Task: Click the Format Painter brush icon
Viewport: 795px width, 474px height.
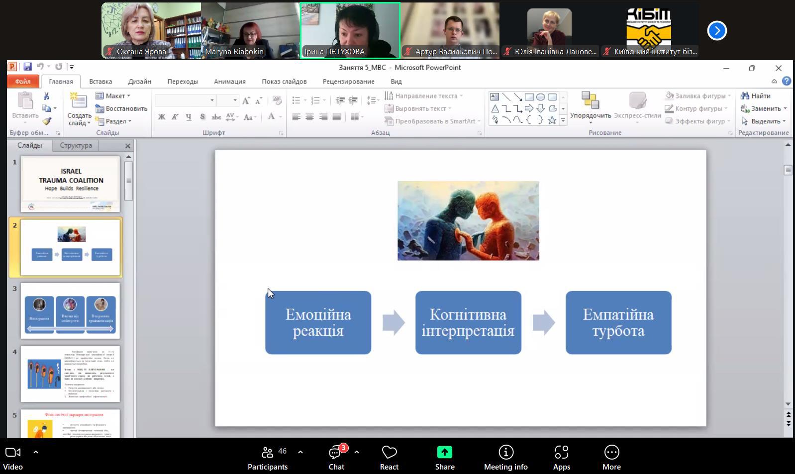Action: coord(47,121)
